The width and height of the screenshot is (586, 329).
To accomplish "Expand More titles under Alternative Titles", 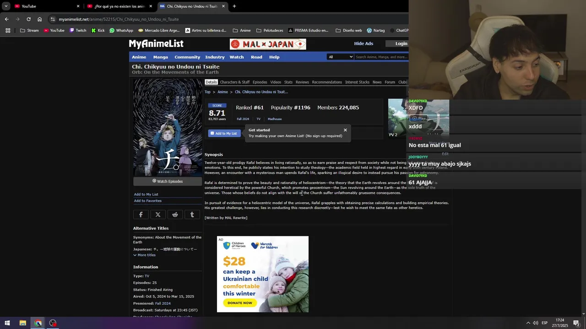I will [144, 255].
